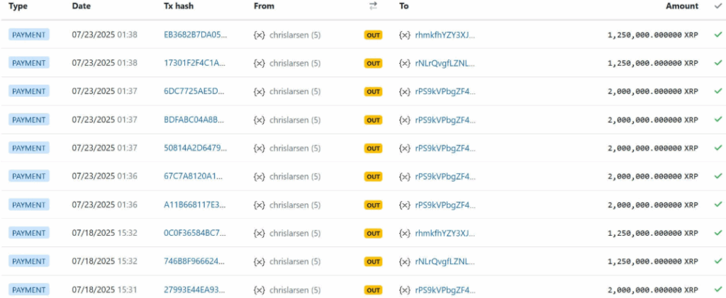This screenshot has width=726, height=298.
Task: Open transaction hash 50814A2D6479
Action: [195, 148]
